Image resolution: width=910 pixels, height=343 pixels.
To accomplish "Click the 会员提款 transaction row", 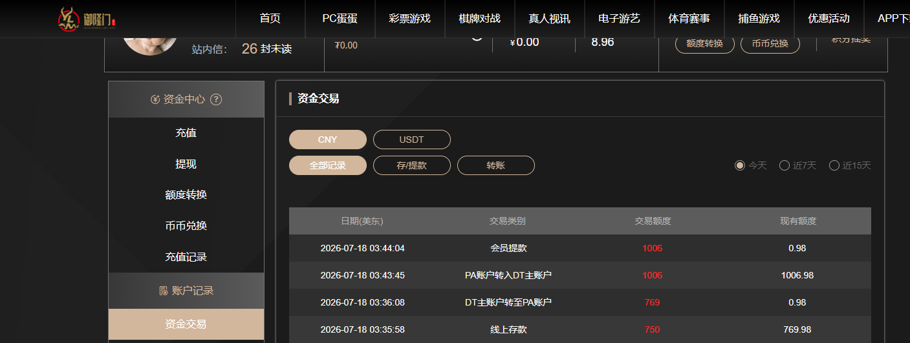I will (580, 248).
